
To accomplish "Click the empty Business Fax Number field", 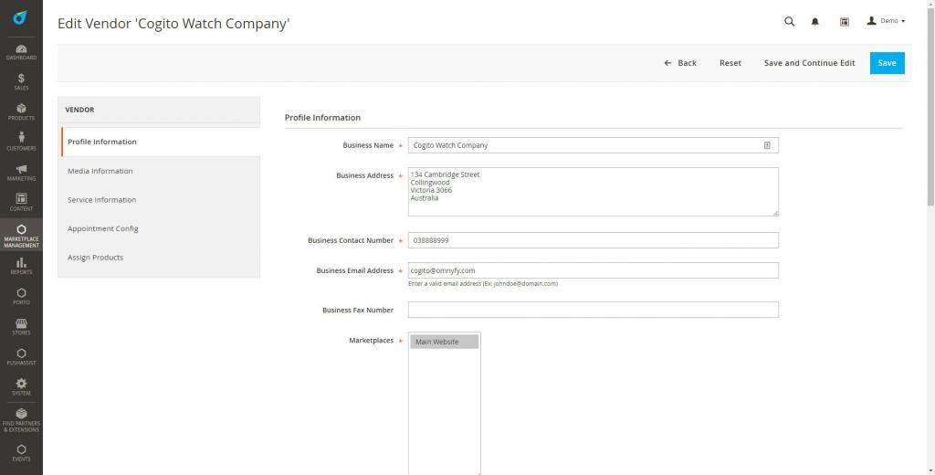I will [x=593, y=310].
